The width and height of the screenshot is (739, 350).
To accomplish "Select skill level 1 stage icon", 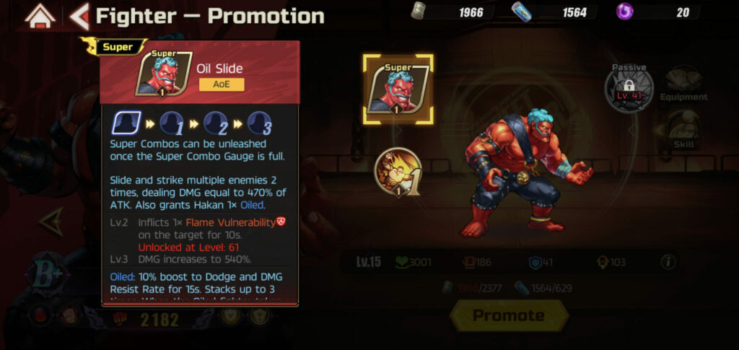I will click(171, 123).
